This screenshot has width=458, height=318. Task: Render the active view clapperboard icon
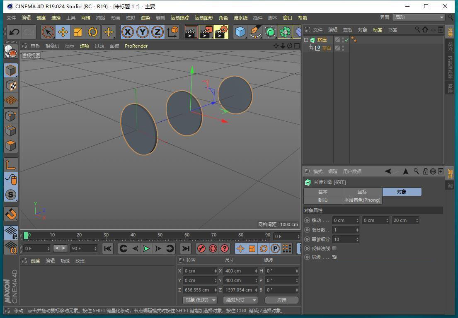point(191,32)
